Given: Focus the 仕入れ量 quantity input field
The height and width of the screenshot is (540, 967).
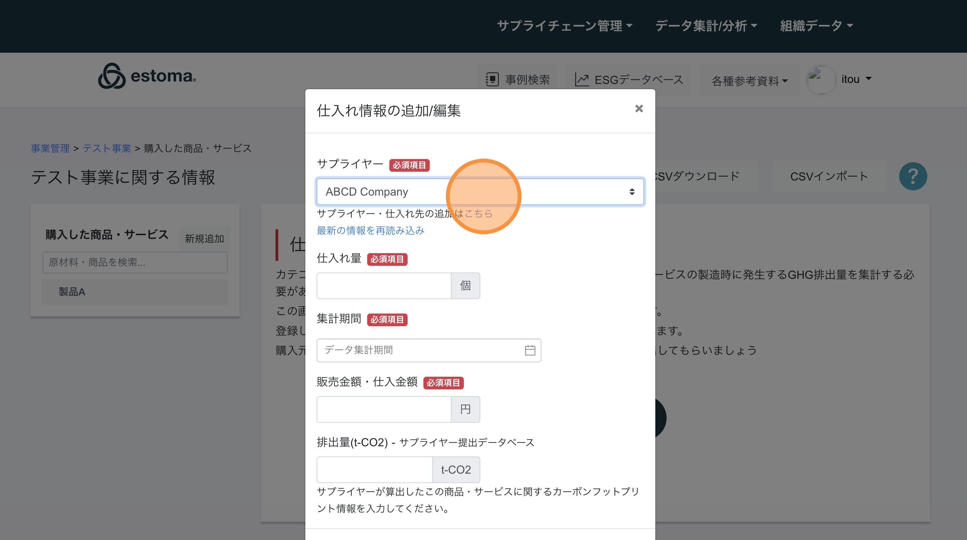Looking at the screenshot, I should [384, 286].
